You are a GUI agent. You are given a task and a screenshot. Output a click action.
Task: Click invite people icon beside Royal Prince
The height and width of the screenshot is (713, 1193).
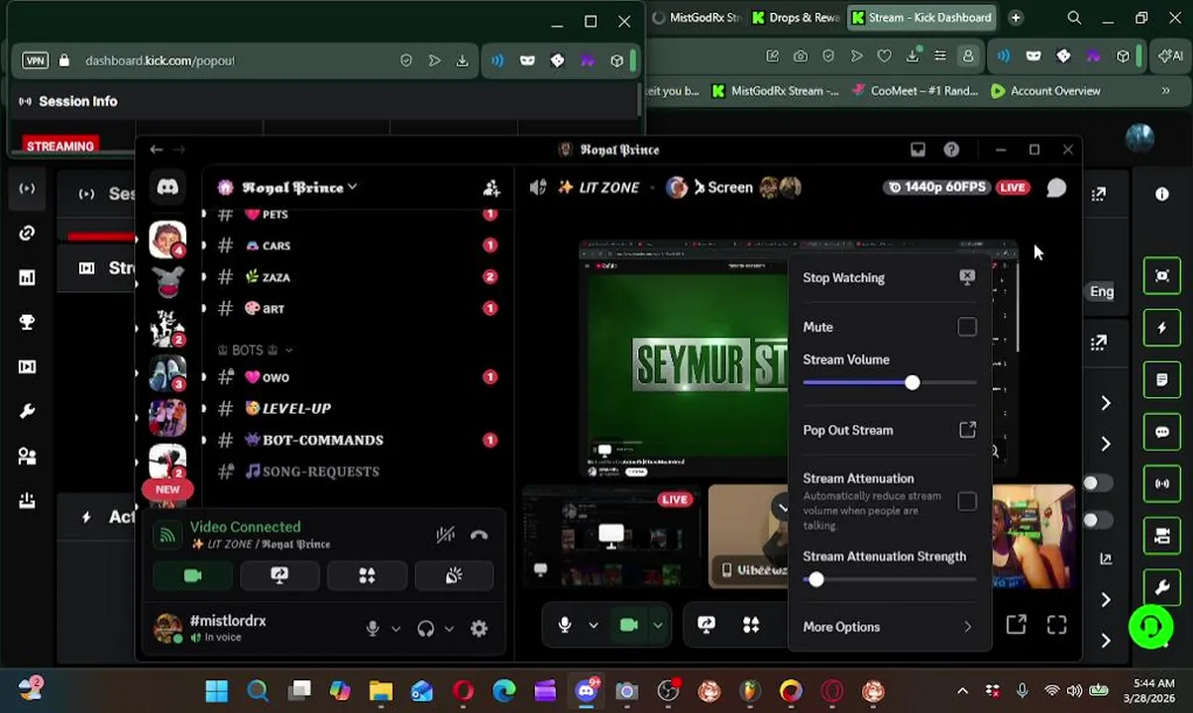coord(491,187)
